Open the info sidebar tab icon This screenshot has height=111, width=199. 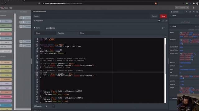click(x=187, y=12)
